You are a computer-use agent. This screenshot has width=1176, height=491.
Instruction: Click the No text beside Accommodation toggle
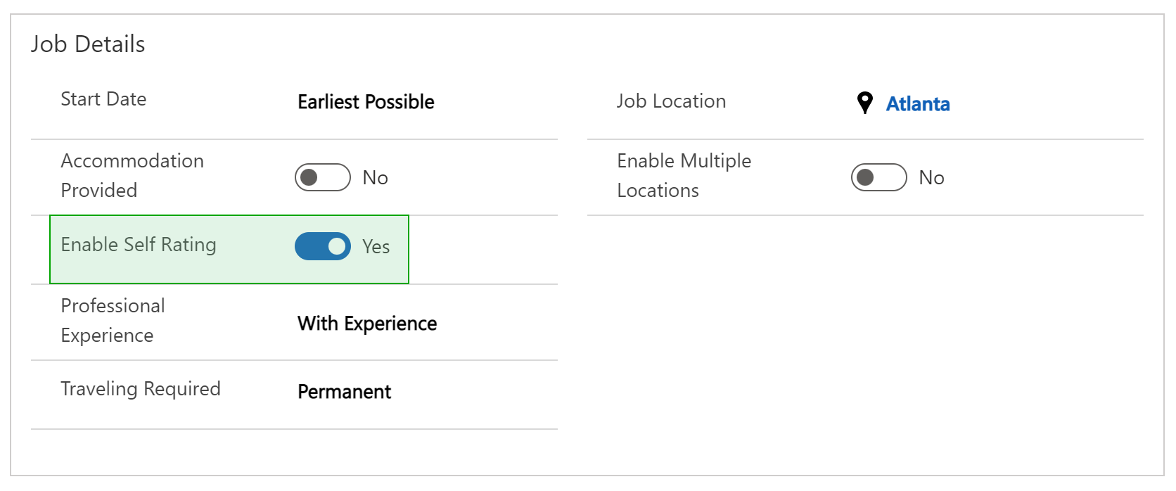point(375,178)
